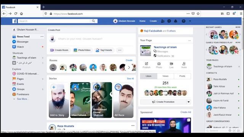The width and height of the screenshot is (244, 137).
Task: Select Views tab
Action: tap(165, 76)
